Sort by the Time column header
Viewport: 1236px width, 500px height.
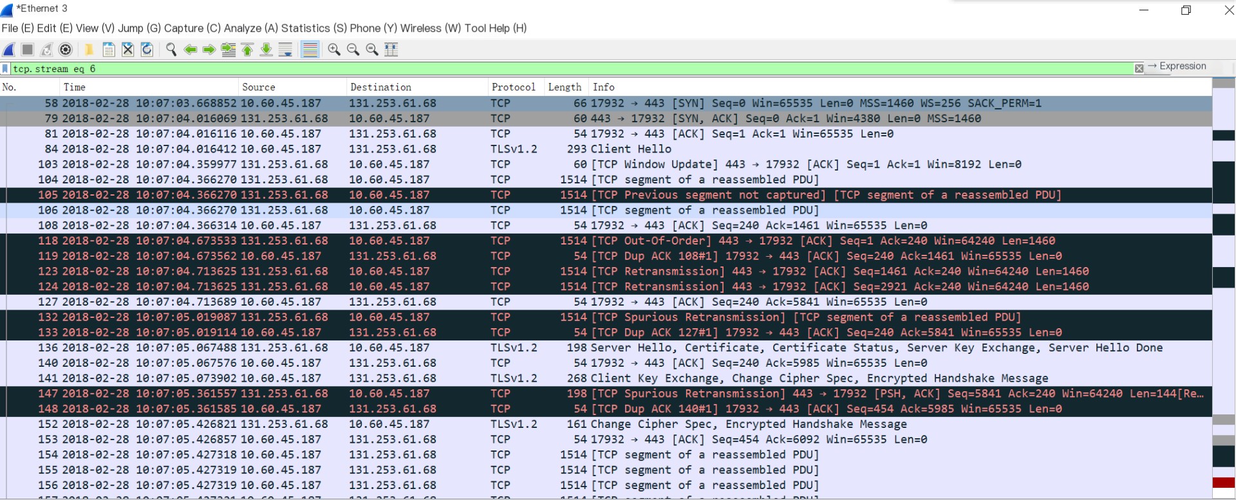click(149, 87)
